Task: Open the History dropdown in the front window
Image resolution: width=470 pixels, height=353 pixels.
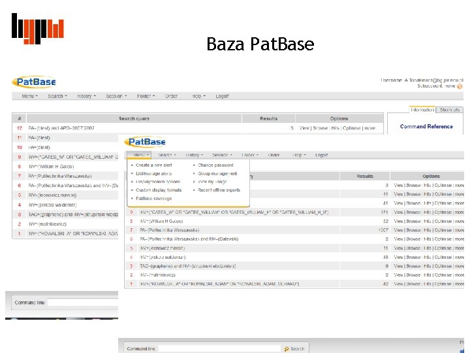Action: pos(195,155)
